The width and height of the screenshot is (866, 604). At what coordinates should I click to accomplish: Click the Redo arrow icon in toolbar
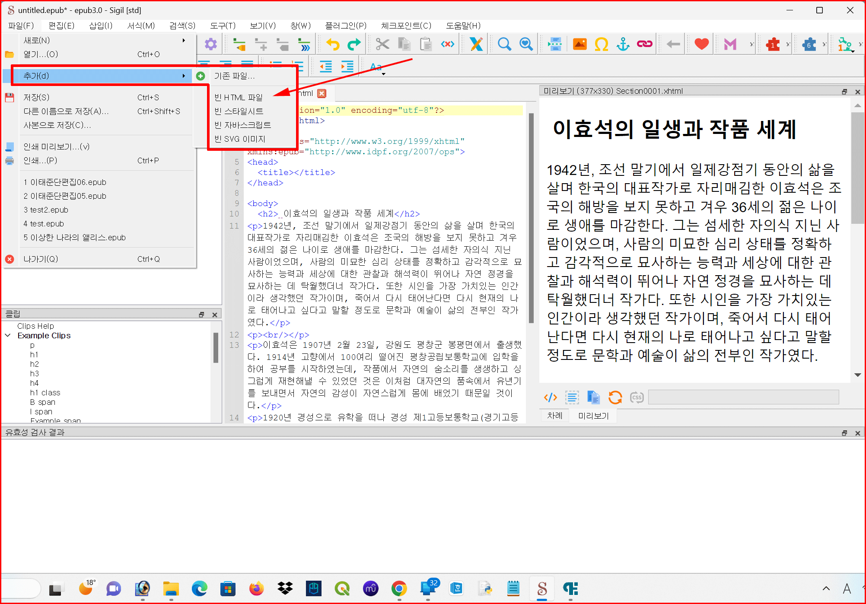point(354,44)
